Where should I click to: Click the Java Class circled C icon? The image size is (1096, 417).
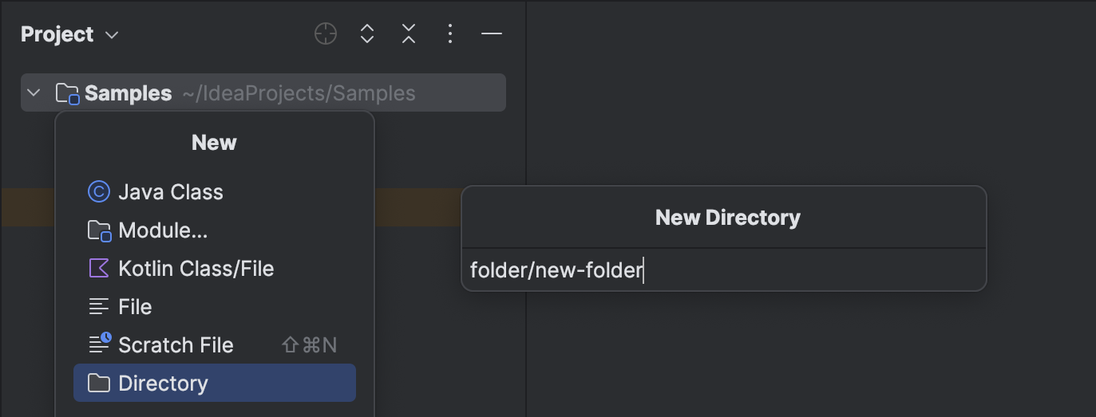[99, 192]
